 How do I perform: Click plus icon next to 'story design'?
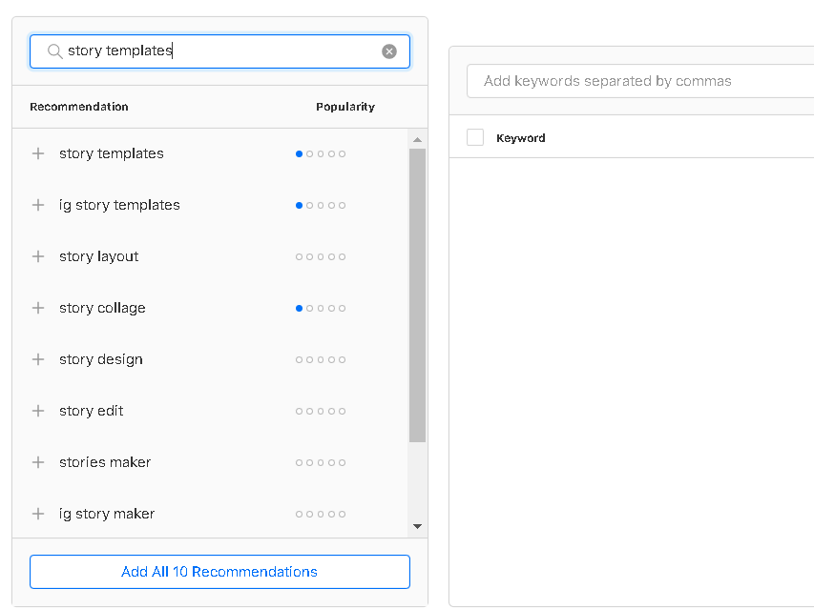[38, 359]
